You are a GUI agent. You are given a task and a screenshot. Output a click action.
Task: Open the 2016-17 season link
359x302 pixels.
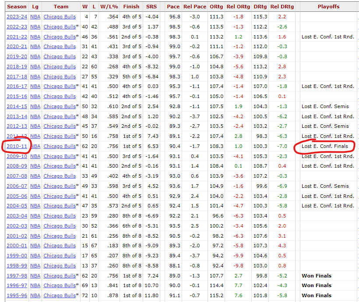coord(17,86)
